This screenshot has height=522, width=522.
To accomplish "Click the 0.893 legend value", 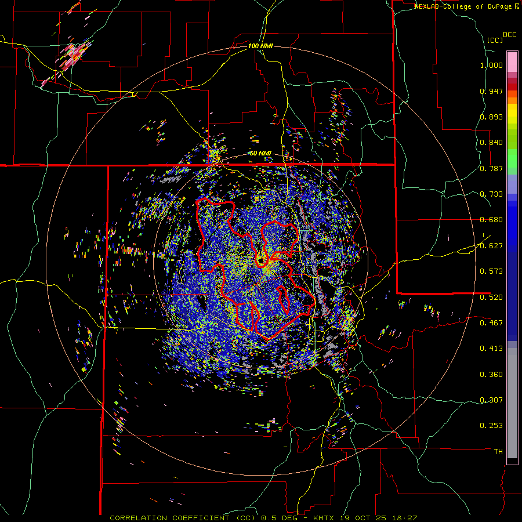I will 491,117.
